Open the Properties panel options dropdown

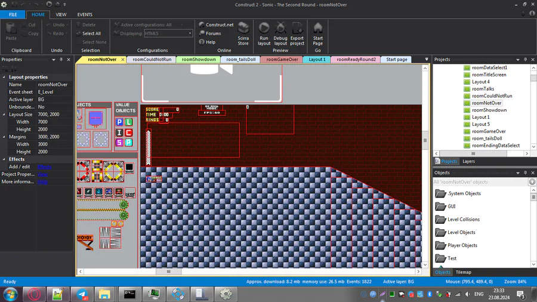pos(54,60)
